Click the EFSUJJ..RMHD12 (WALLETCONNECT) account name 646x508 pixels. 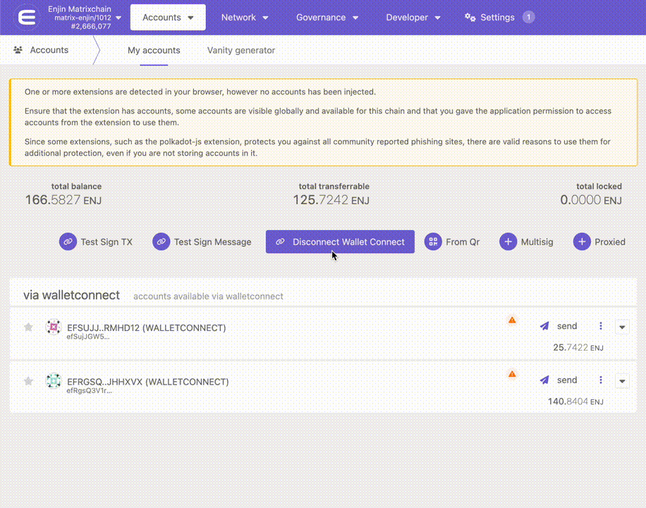coord(146,328)
